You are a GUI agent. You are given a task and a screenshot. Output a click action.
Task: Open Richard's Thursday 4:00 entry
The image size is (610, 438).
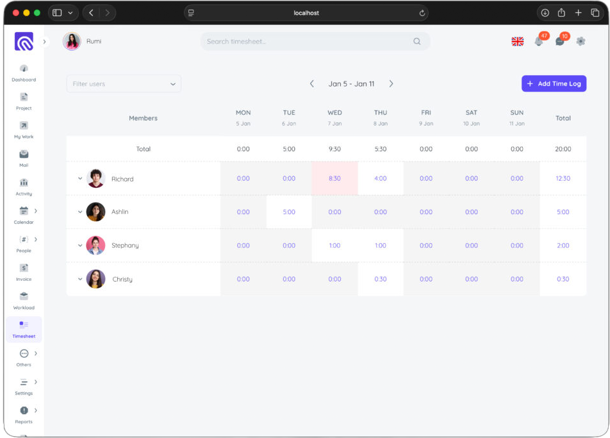point(381,178)
